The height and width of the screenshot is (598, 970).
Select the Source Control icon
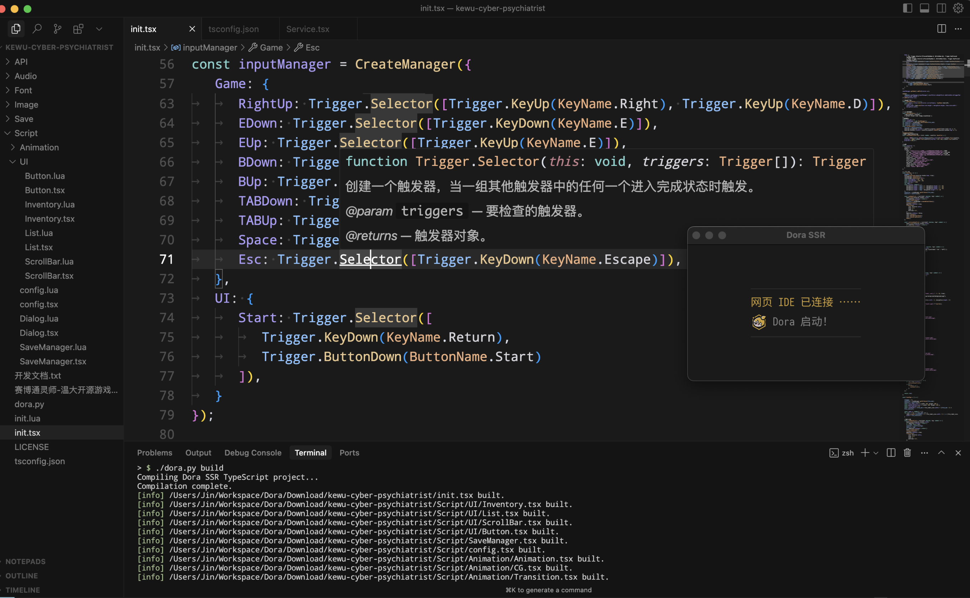(x=57, y=29)
